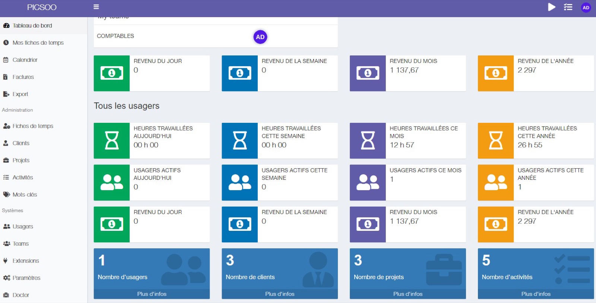Open admin Fiches de temps
This screenshot has width=596, height=303.
(44, 126)
